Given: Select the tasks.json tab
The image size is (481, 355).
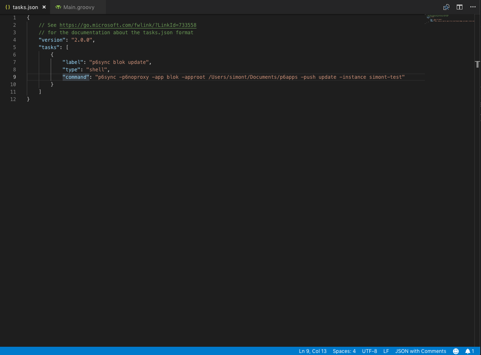Looking at the screenshot, I should coord(25,7).
